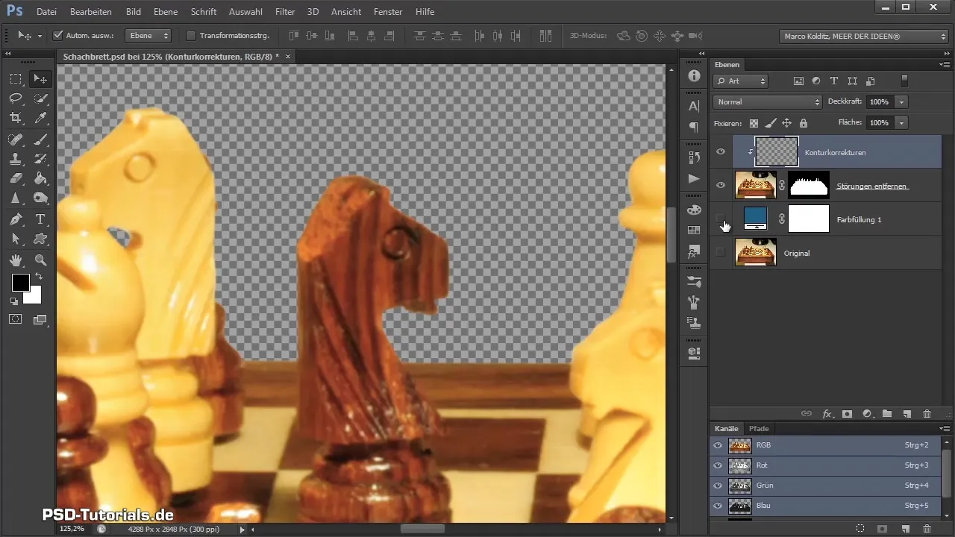Select the Type tool
The width and height of the screenshot is (955, 537).
[x=40, y=219]
